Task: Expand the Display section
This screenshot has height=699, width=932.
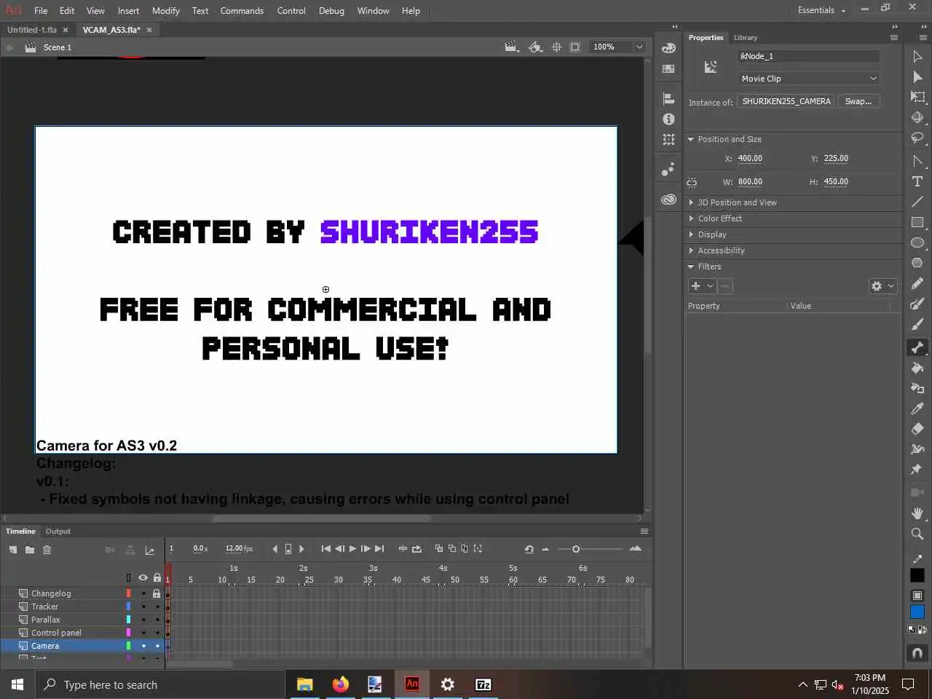Action: click(690, 234)
